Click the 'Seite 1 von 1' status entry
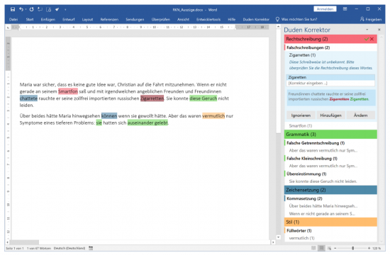The height and width of the screenshot is (255, 390). [15, 249]
